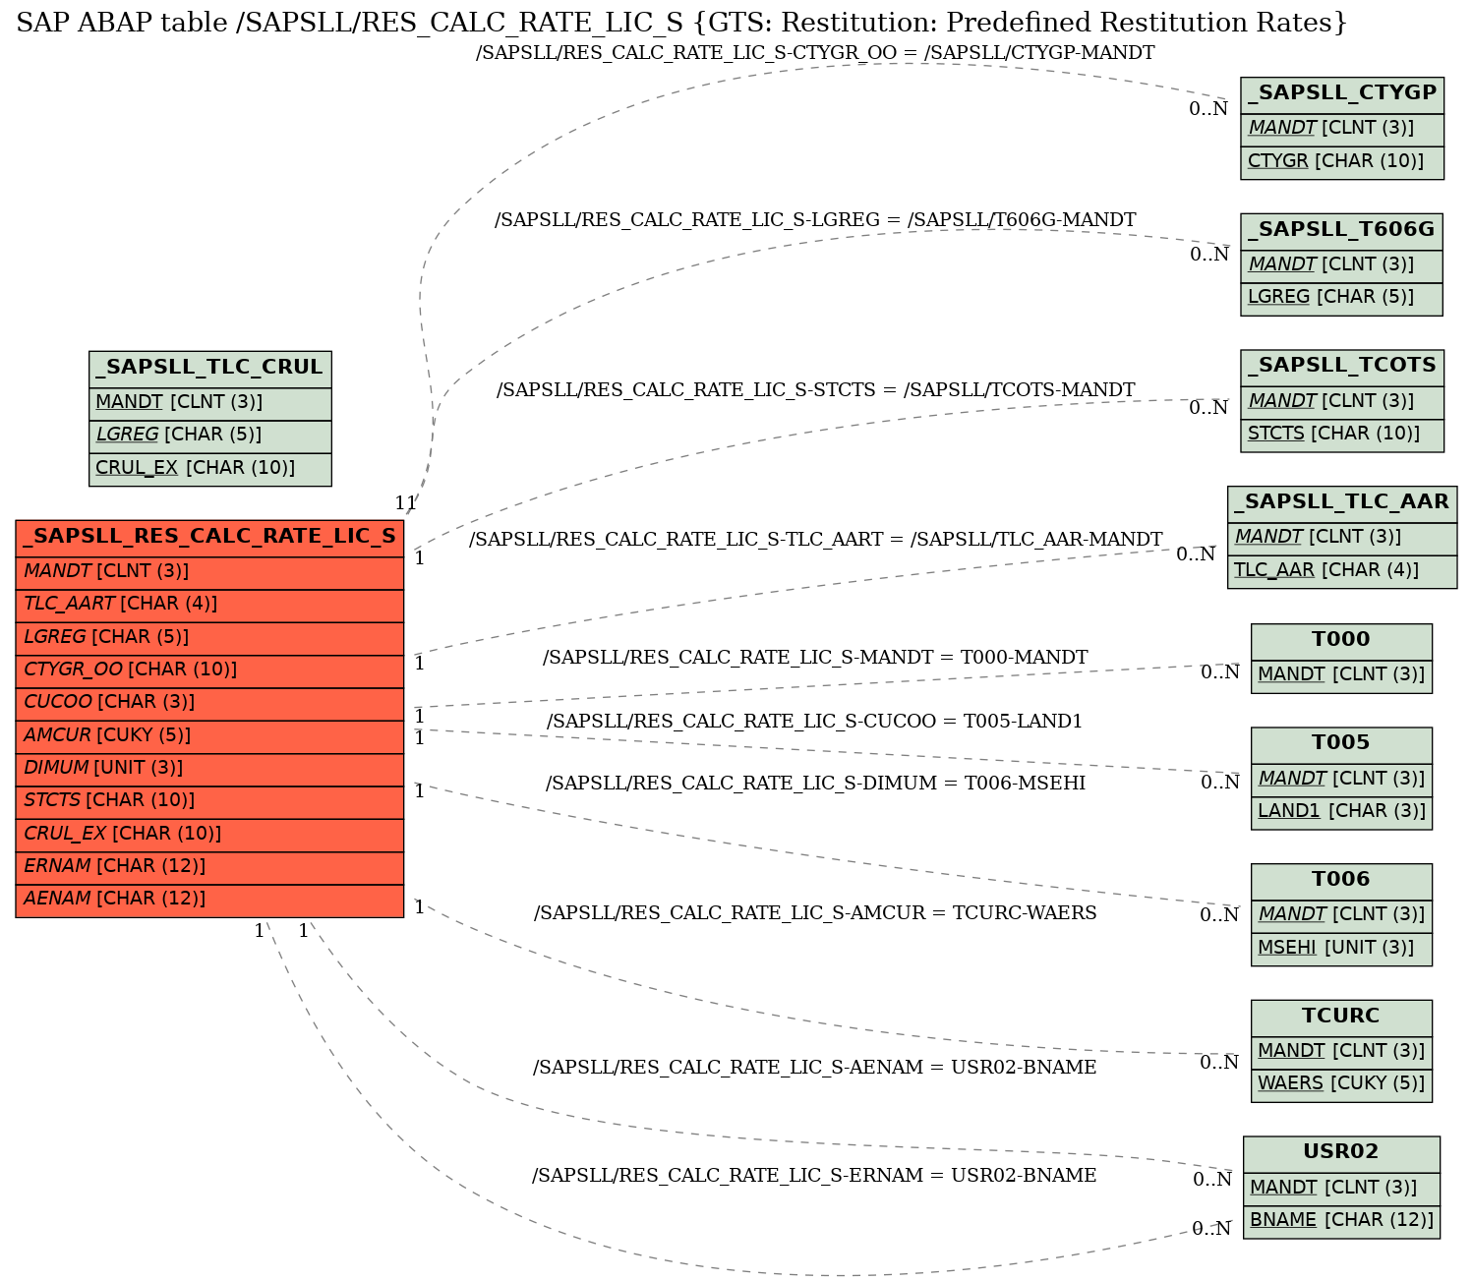Click MANDT [CLNT (3)] in T006

(1341, 915)
